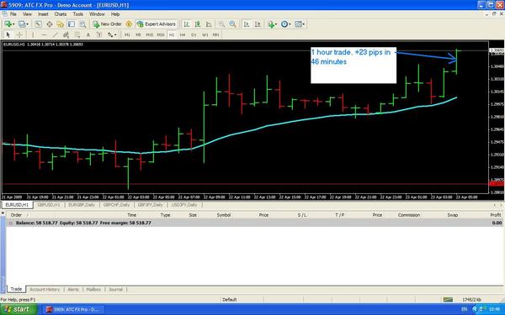This screenshot has height=315, width=505.
Task: Switch to EURGBP,Daily chart tab
Action: 82,205
